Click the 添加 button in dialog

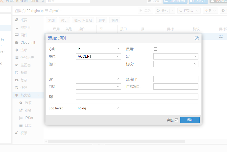tap(190, 120)
